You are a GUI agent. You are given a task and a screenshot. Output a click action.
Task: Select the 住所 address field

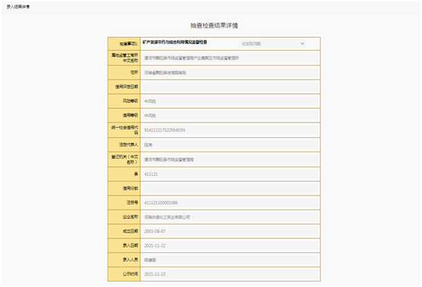[x=230, y=73]
